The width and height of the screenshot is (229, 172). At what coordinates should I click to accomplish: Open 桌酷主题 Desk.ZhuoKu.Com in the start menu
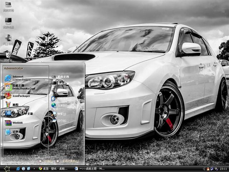[20, 87]
